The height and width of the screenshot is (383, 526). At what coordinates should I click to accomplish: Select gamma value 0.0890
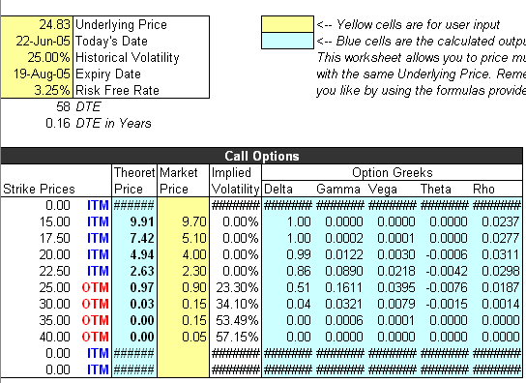[344, 271]
